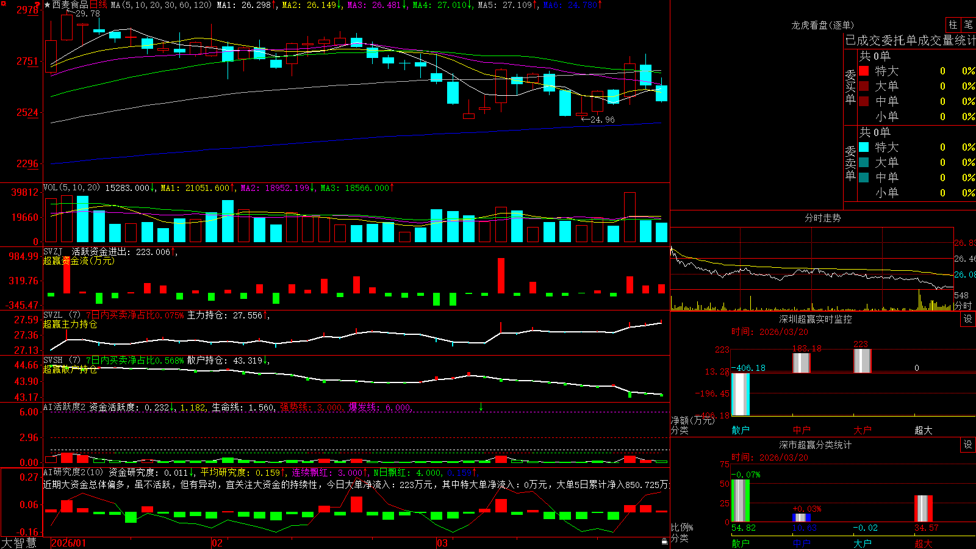Click the cyan 特大 swatch under 委卖单

pos(864,147)
